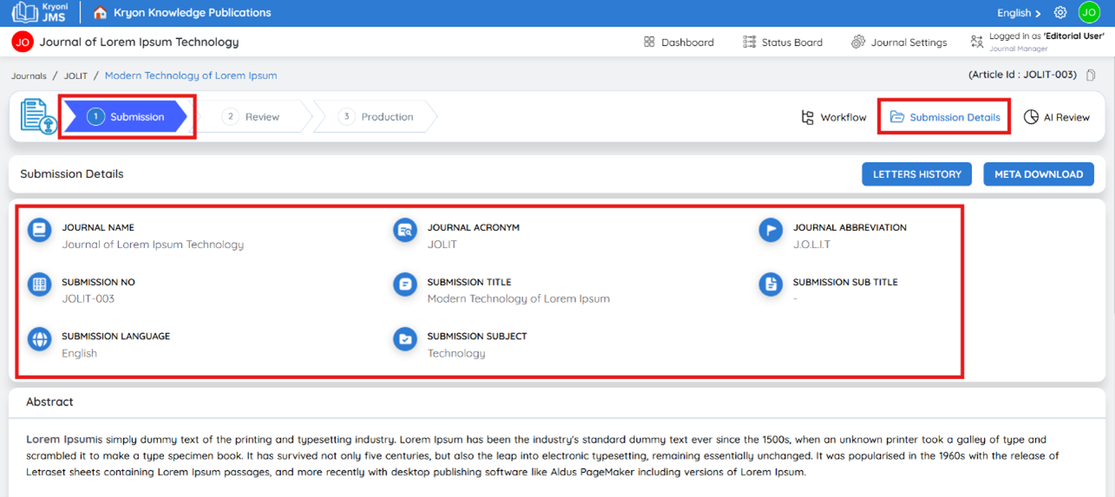Click the Kryon Knowledge Publications title

193,13
